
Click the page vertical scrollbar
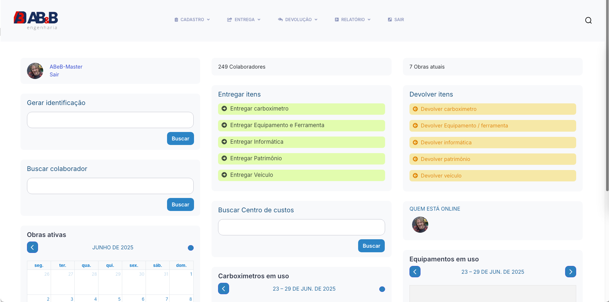607,98
